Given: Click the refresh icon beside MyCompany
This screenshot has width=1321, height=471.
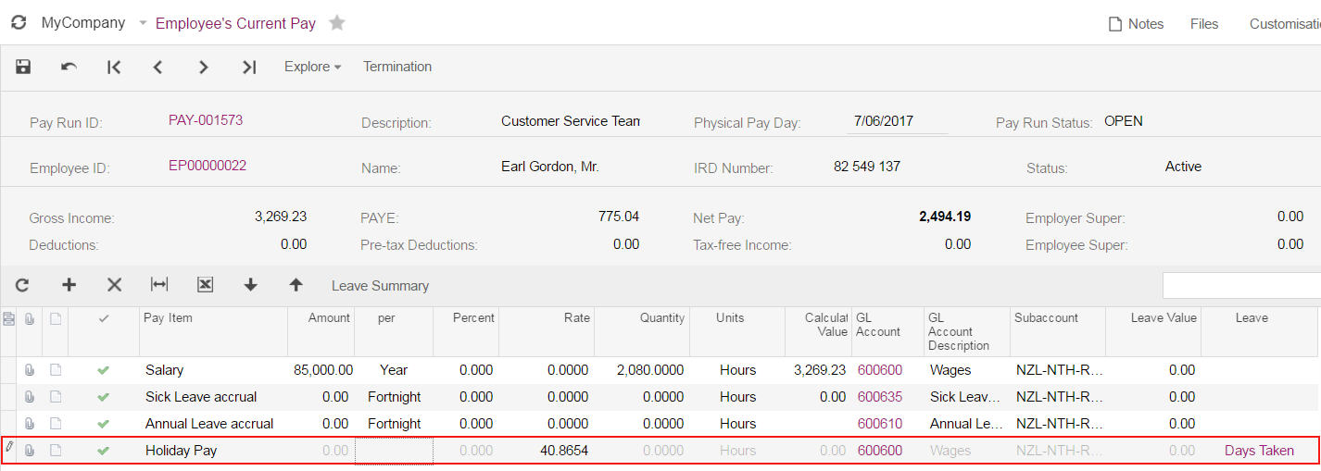Looking at the screenshot, I should pyautogui.click(x=19, y=22).
